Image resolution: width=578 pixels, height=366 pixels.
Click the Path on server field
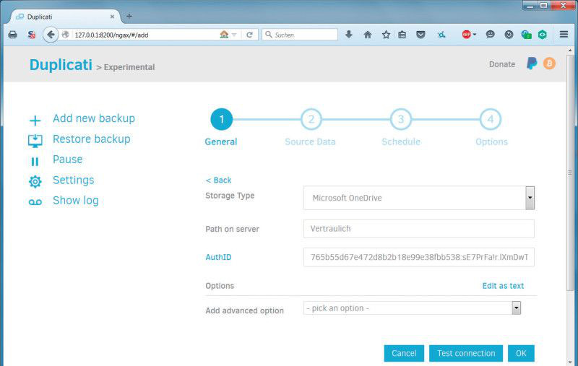419,229
